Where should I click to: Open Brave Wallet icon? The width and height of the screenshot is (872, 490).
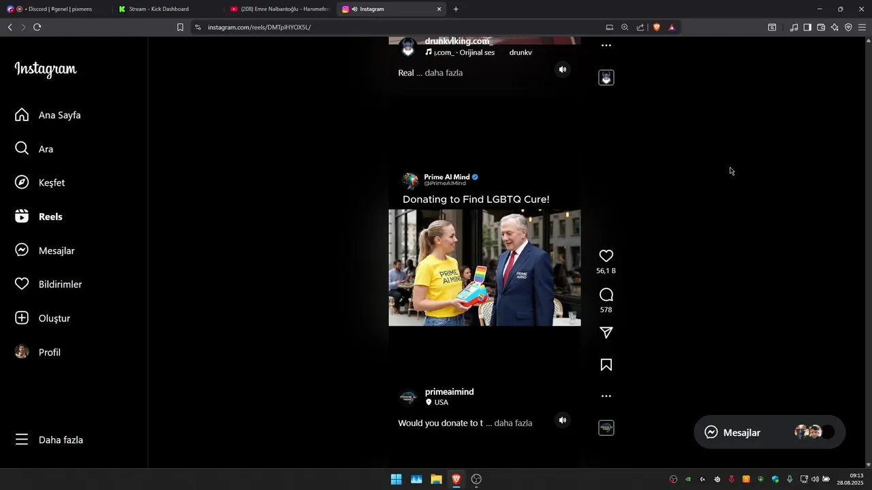(821, 27)
